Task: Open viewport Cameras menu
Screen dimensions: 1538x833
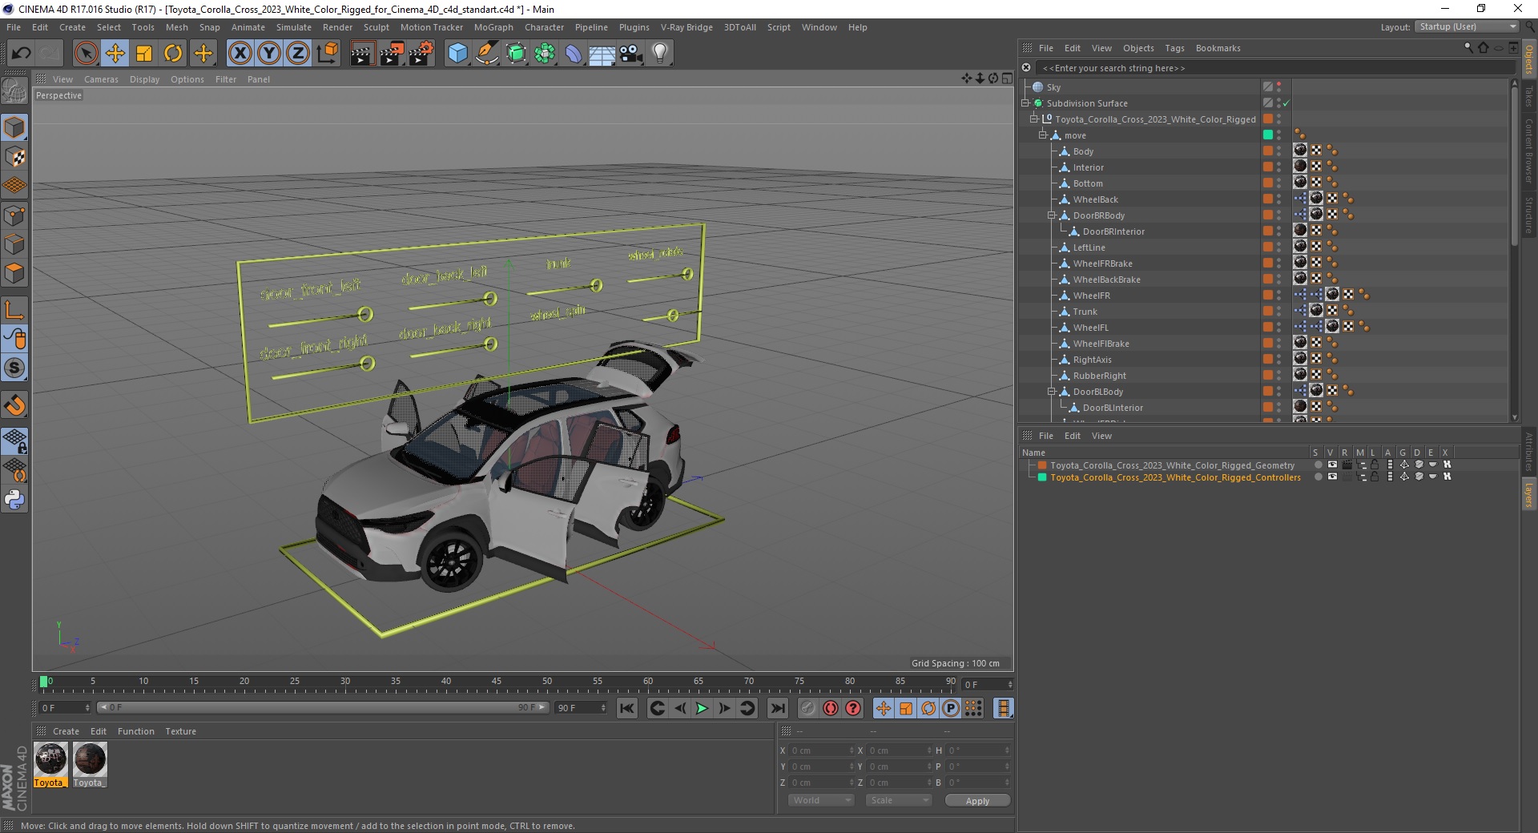Action: click(101, 79)
